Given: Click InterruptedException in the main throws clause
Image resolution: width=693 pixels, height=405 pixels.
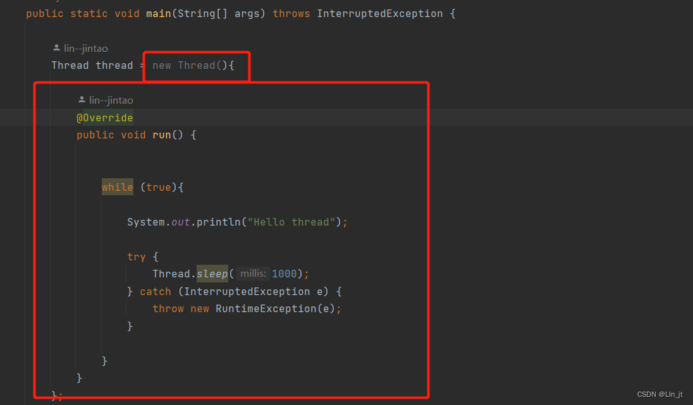Looking at the screenshot, I should 379,14.
